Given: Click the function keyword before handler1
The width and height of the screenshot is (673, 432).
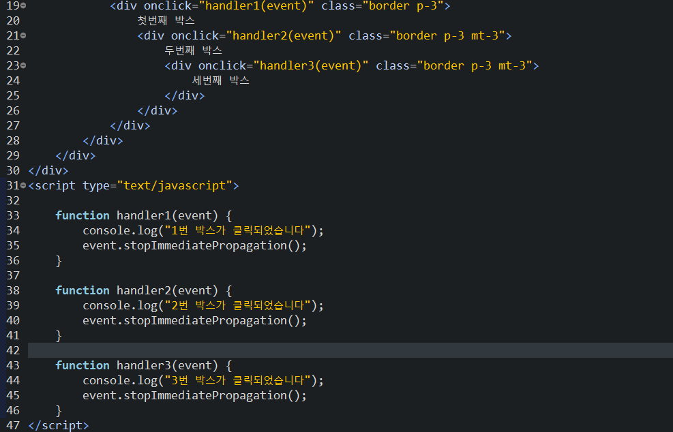Looking at the screenshot, I should coord(83,215).
